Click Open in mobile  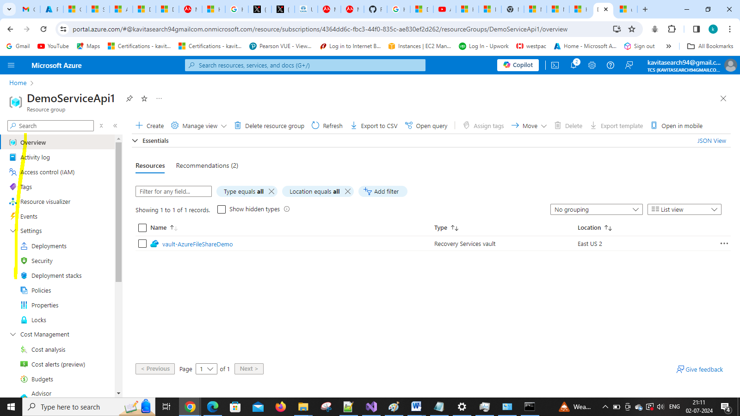pos(677,126)
